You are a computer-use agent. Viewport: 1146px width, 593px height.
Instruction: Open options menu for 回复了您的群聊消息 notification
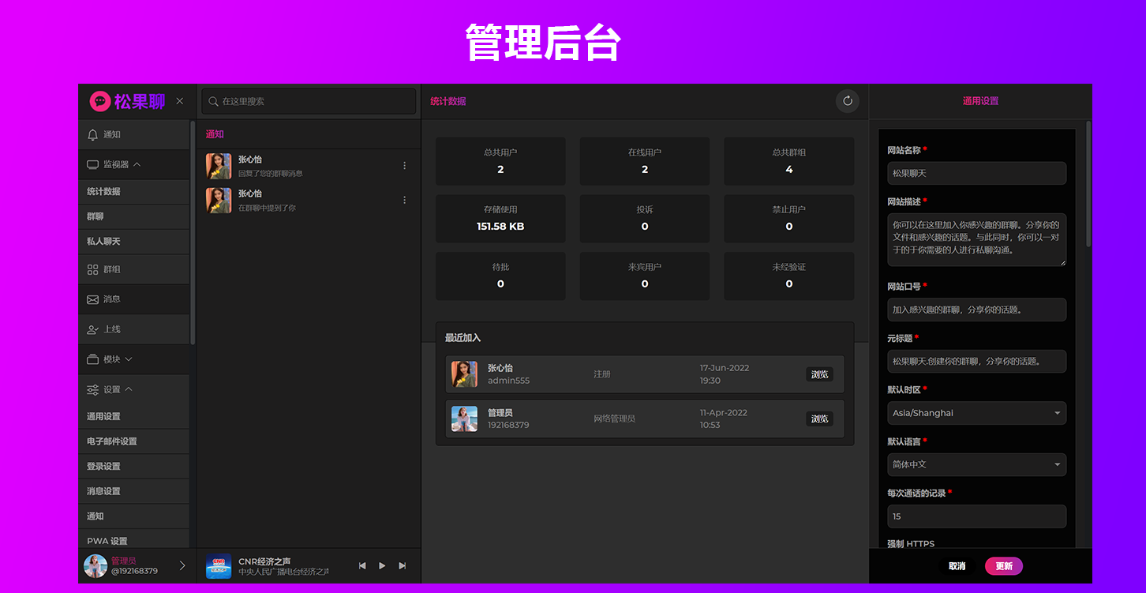tap(405, 166)
